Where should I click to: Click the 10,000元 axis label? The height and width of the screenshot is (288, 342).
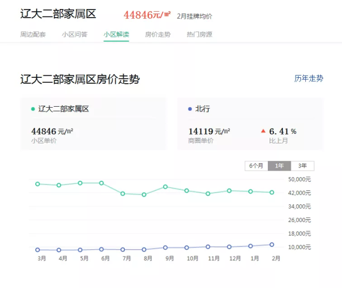(299, 247)
